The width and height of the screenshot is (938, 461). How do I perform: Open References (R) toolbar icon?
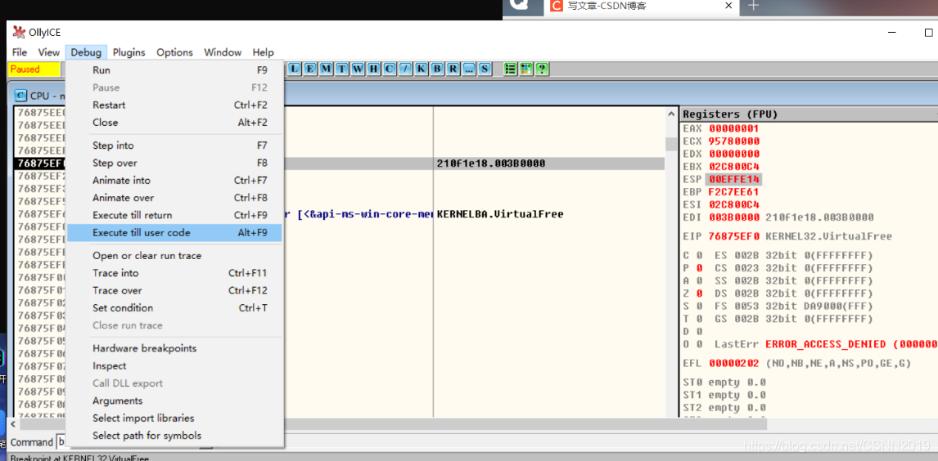(x=453, y=69)
